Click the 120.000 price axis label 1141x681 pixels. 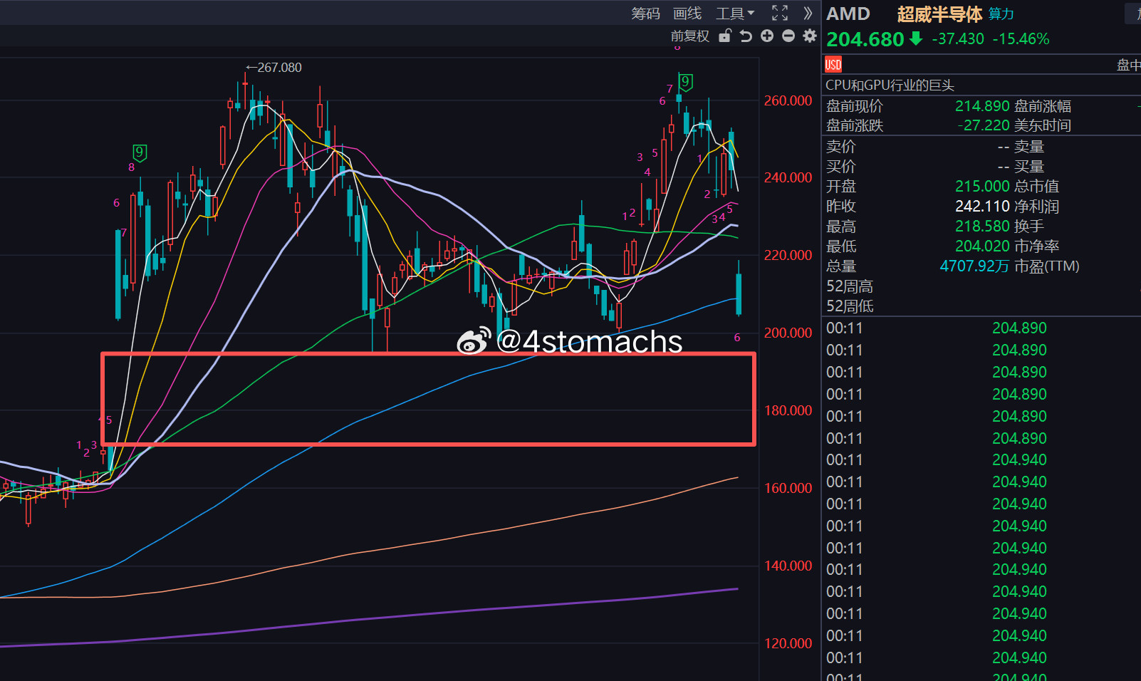point(788,643)
